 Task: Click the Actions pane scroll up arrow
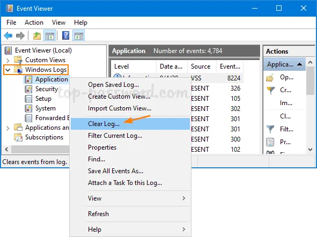[x=311, y=63]
